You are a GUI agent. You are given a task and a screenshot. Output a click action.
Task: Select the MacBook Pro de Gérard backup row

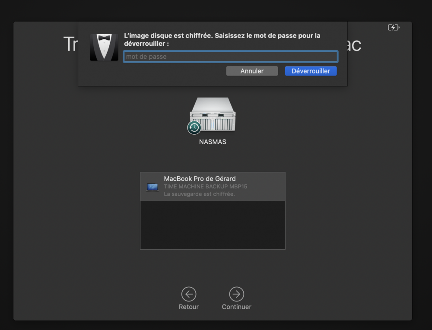click(213, 187)
